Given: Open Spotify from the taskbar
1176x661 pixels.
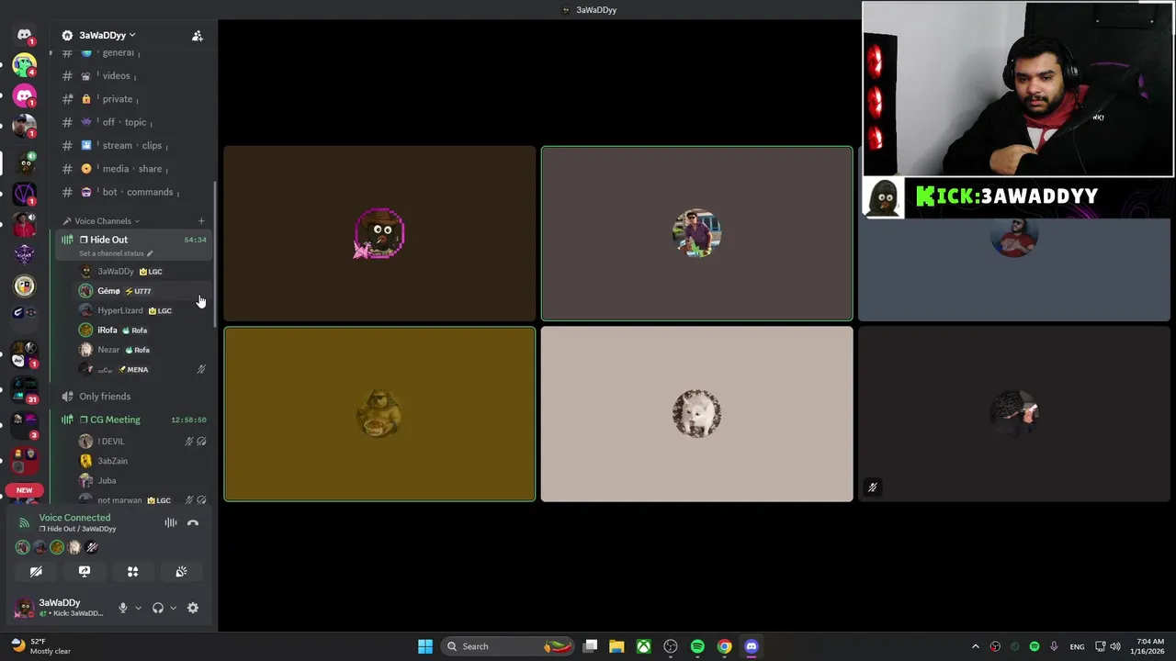Looking at the screenshot, I should click(697, 646).
